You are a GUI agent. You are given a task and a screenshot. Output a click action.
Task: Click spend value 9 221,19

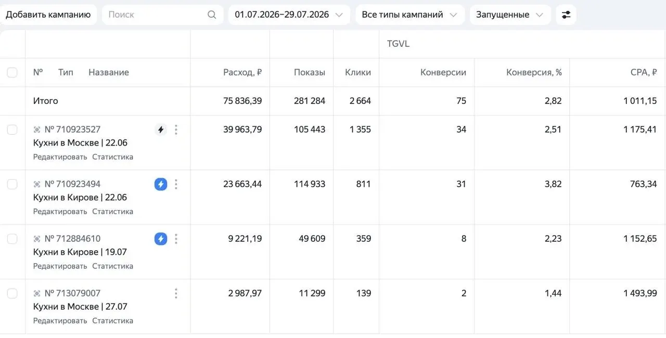click(245, 239)
